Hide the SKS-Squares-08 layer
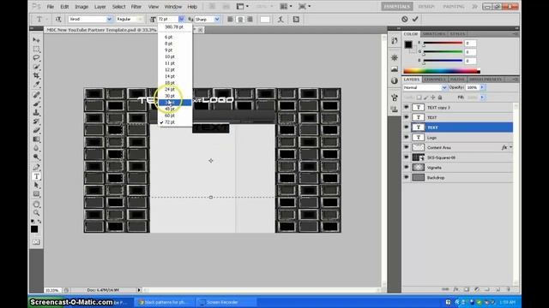 406,157
